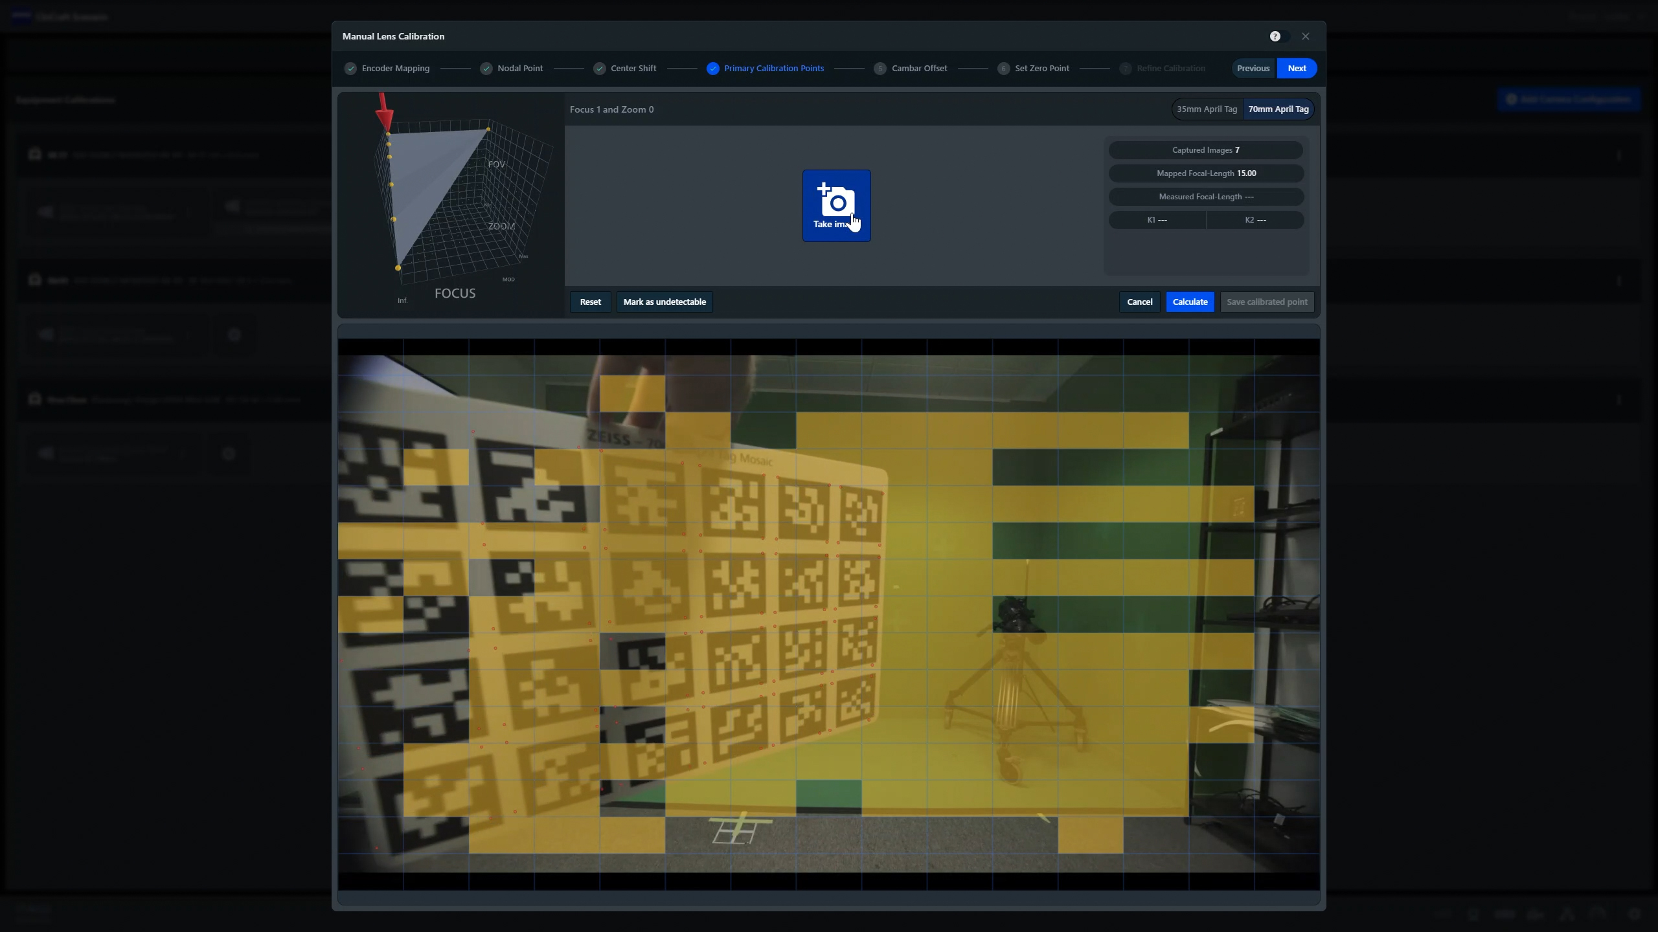The height and width of the screenshot is (932, 1658).
Task: Go to the Encoder Mapping step
Action: (387, 68)
